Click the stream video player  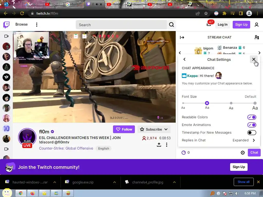pos(94,77)
